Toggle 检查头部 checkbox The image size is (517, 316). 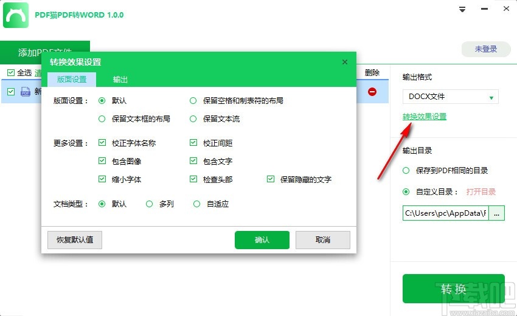[x=193, y=179]
